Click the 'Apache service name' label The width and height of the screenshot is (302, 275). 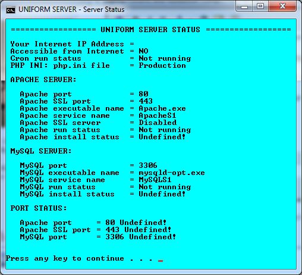point(65,115)
